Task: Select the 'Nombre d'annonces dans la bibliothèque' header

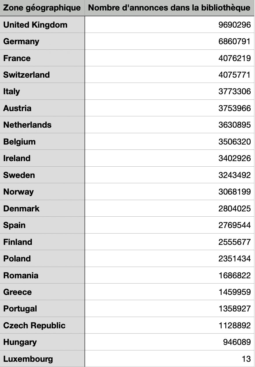Action: 169,8
